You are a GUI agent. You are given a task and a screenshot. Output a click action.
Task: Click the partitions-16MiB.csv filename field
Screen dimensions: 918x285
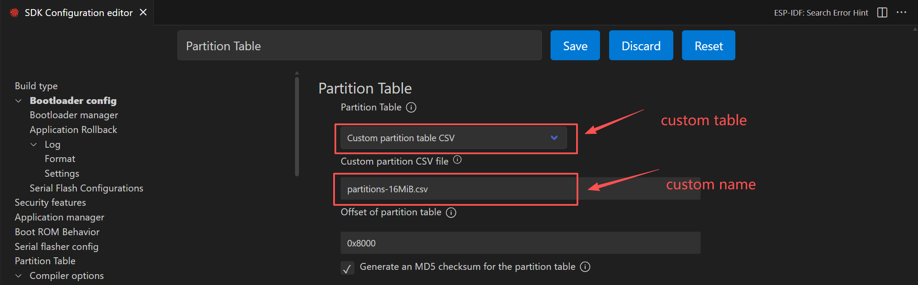click(456, 189)
